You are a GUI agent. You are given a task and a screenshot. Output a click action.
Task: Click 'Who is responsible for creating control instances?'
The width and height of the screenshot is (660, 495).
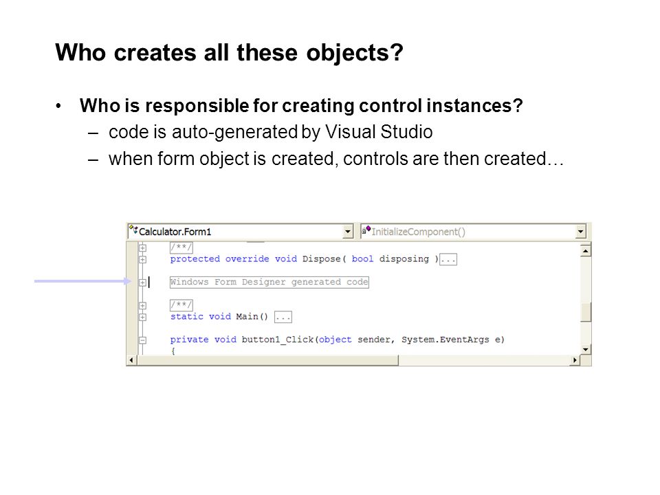[301, 105]
